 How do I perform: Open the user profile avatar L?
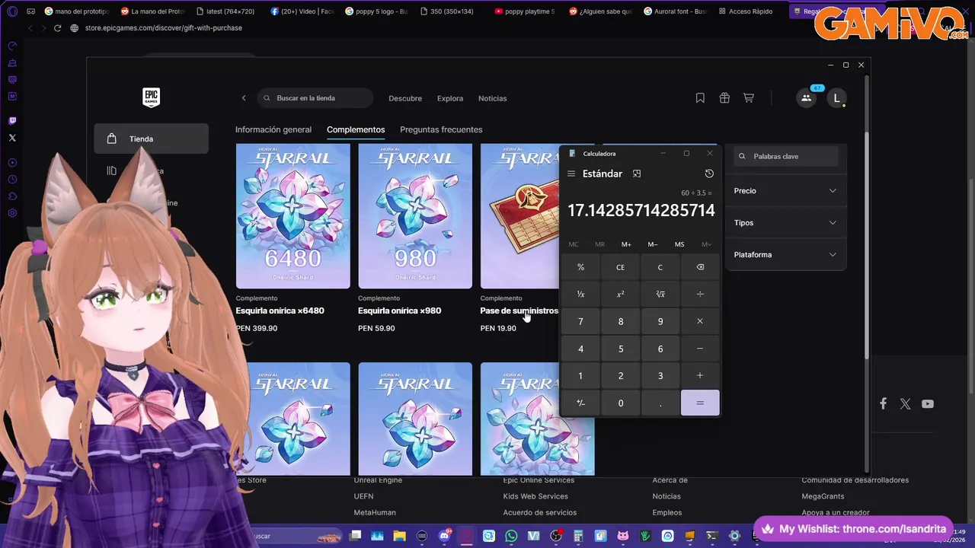[x=836, y=97]
